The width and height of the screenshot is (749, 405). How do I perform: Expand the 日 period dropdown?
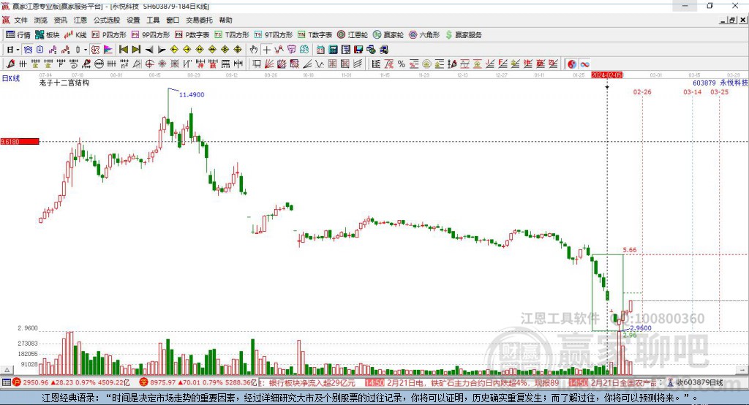[x=18, y=50]
